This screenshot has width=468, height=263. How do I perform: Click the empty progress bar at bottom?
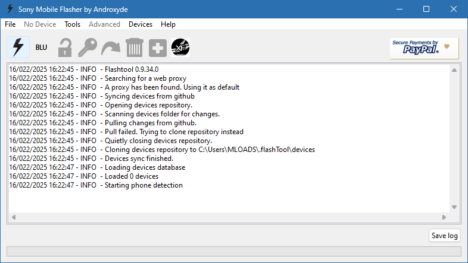(233, 251)
